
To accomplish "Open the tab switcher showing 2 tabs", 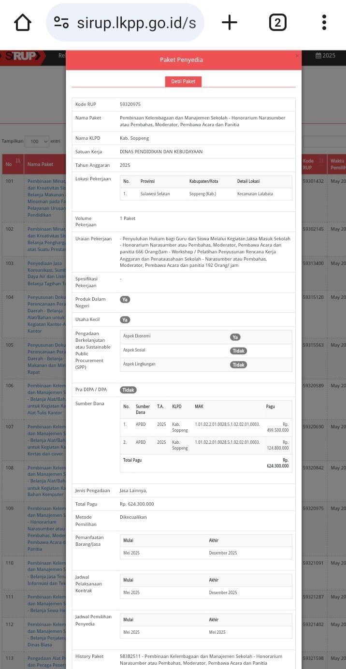I will pyautogui.click(x=277, y=22).
